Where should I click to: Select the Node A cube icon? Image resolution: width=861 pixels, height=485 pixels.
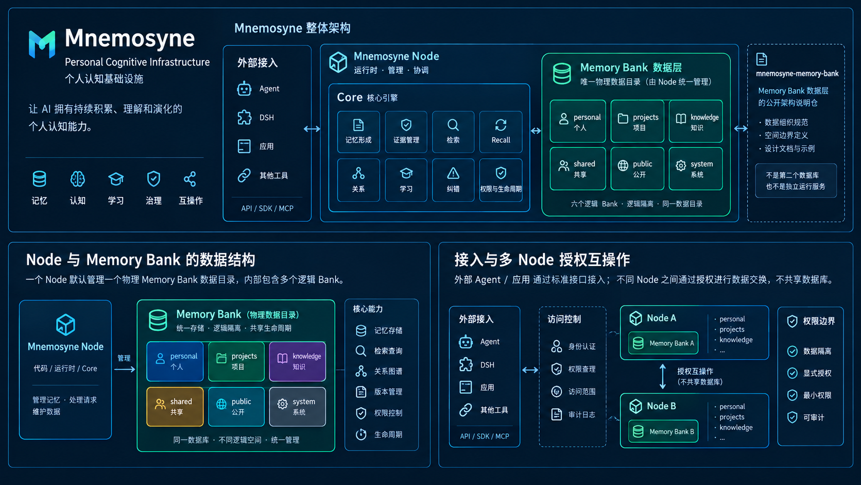pyautogui.click(x=636, y=318)
